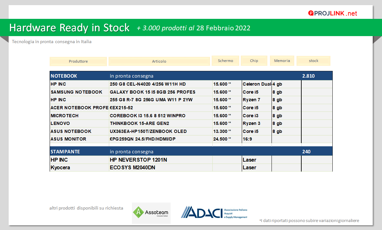The width and height of the screenshot is (382, 230).
Task: Select the Schermo column header
Action: click(225, 61)
